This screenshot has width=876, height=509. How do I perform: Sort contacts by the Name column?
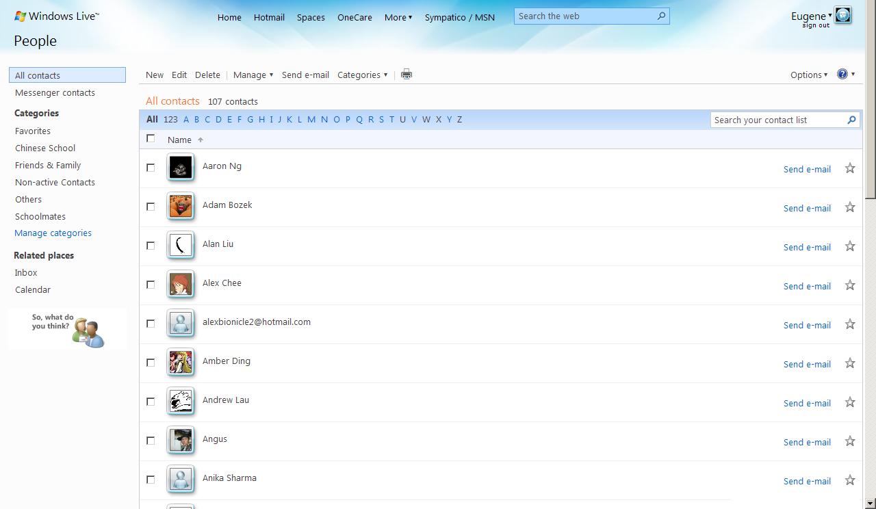pos(185,140)
